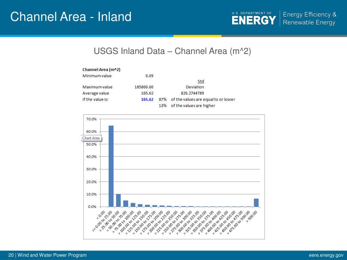
Task: Select the 13% figure
Action: point(163,106)
